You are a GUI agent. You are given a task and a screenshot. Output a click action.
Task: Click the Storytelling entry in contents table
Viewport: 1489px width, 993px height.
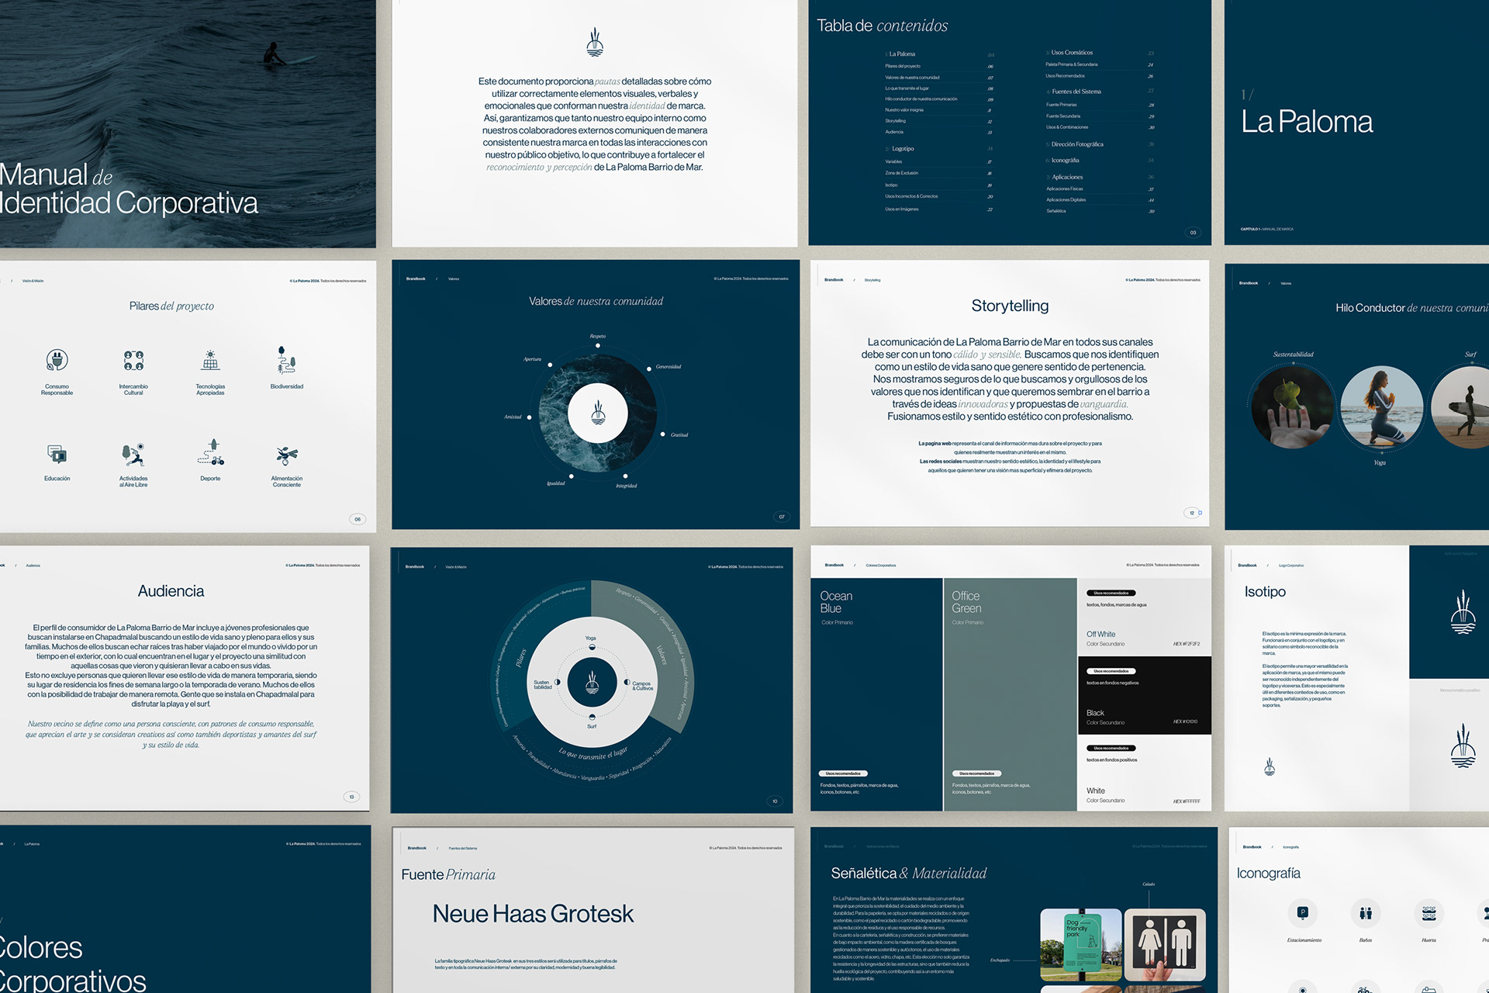pos(896,121)
